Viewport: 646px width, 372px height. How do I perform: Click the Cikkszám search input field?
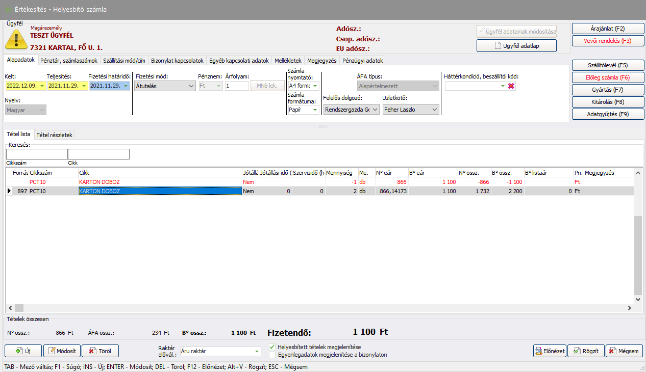tap(37, 154)
